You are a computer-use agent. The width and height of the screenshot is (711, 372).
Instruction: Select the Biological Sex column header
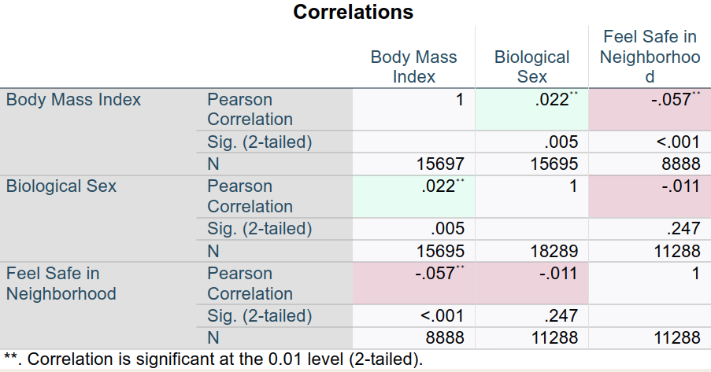click(531, 67)
